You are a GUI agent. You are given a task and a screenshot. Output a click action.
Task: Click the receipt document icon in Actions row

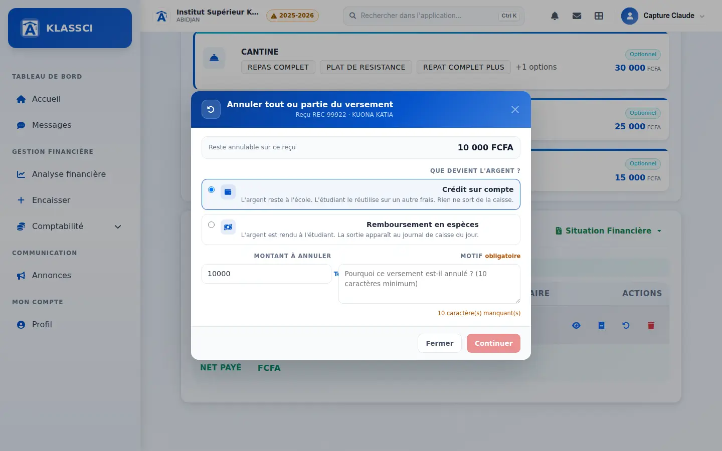(x=601, y=326)
